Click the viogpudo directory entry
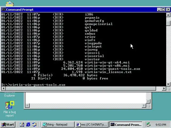This screenshot has height=128, width=171. coord(93,43)
